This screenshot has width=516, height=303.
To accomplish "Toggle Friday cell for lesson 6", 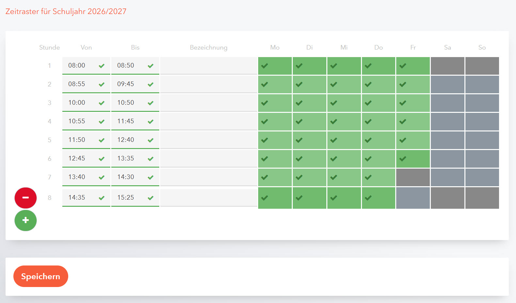I will 413,159.
